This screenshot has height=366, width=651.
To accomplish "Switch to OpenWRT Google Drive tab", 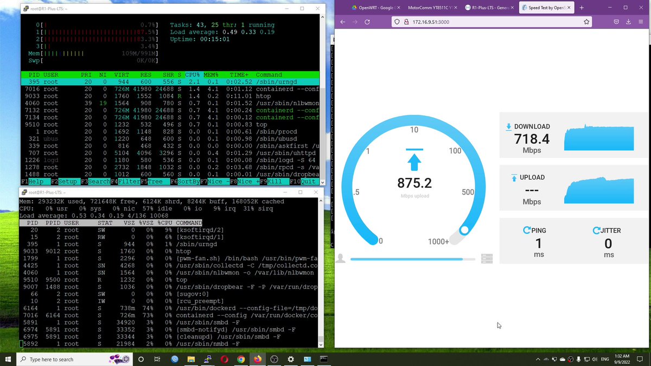I will pyautogui.click(x=375, y=8).
